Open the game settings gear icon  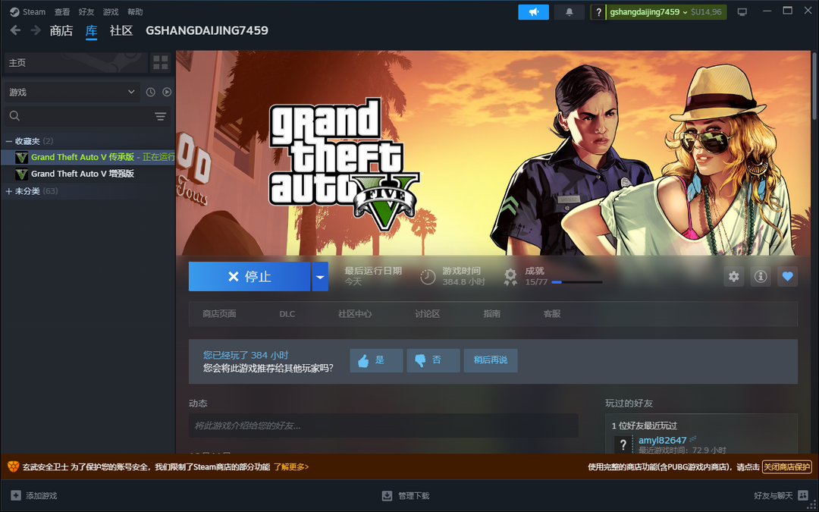click(x=733, y=277)
